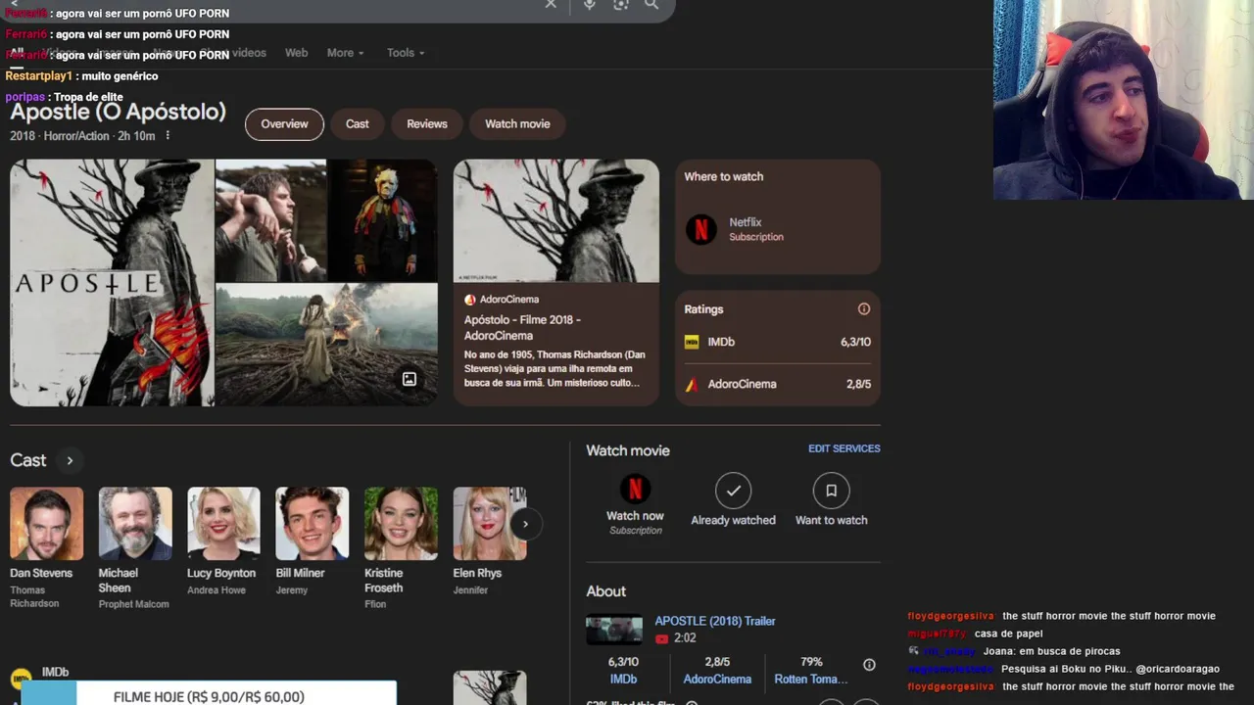Search by image with the lens icon
The image size is (1254, 705).
620,5
